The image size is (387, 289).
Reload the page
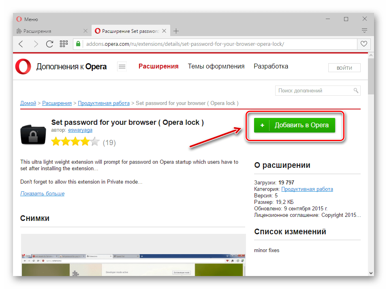49,44
